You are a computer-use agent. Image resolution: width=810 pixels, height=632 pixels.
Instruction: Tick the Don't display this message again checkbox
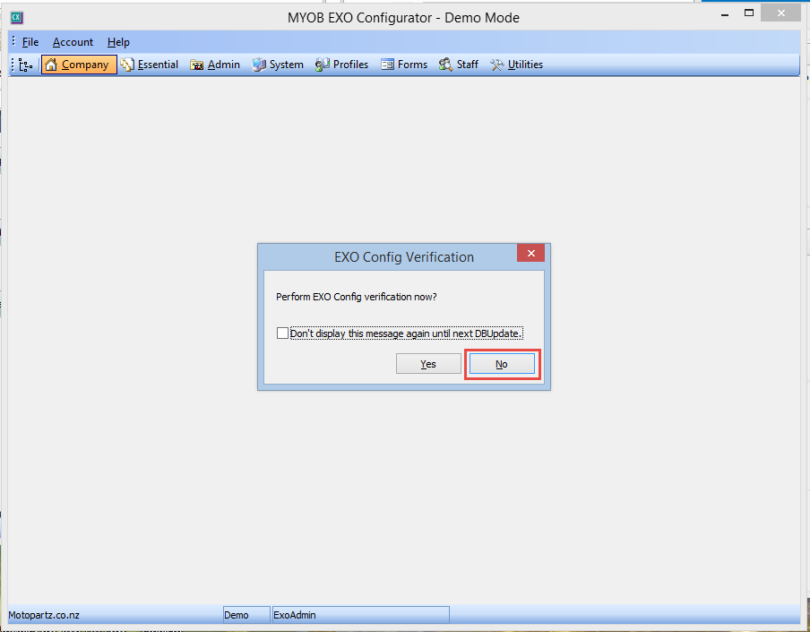(x=282, y=333)
